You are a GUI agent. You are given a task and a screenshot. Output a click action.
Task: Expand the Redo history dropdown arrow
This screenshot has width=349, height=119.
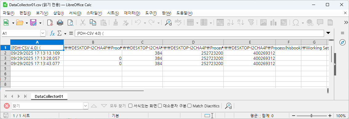(158, 23)
